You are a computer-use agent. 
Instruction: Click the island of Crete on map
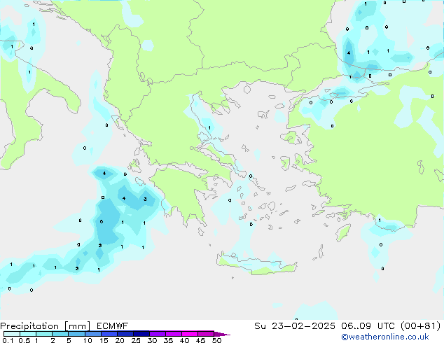pyautogui.click(x=256, y=265)
